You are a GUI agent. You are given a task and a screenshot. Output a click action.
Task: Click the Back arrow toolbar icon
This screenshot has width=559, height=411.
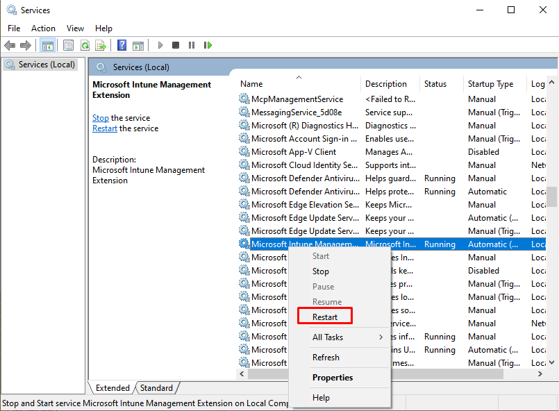pyautogui.click(x=10, y=45)
